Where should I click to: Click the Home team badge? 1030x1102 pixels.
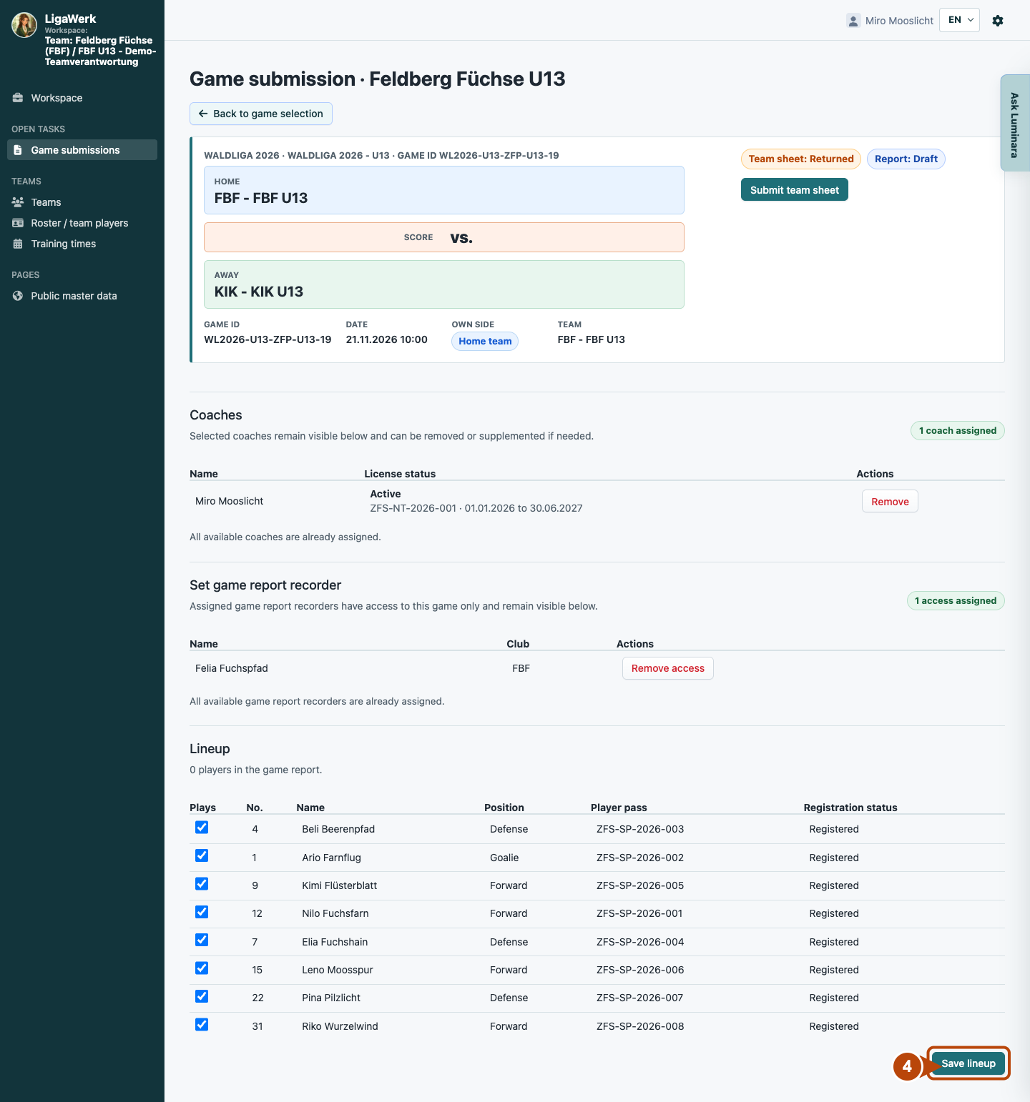coord(485,342)
